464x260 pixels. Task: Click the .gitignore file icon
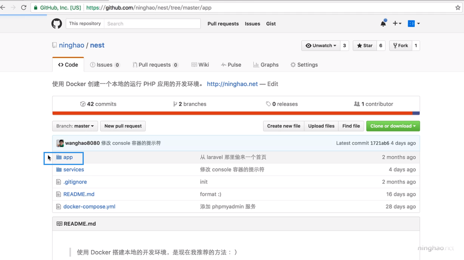[x=59, y=182]
